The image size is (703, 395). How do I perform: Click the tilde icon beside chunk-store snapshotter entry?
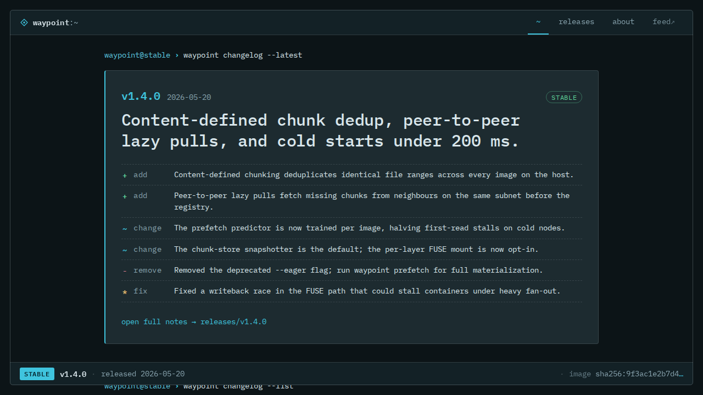[x=125, y=250]
